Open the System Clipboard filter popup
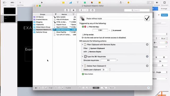This screenshot has height=96, width=170. coord(97,49)
